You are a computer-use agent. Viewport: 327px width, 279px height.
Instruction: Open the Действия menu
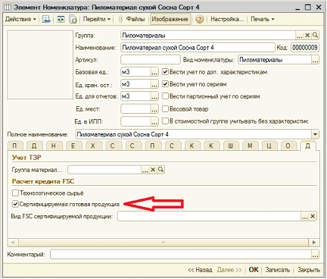point(20,19)
